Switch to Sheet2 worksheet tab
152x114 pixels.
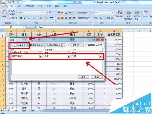(x=24, y=111)
